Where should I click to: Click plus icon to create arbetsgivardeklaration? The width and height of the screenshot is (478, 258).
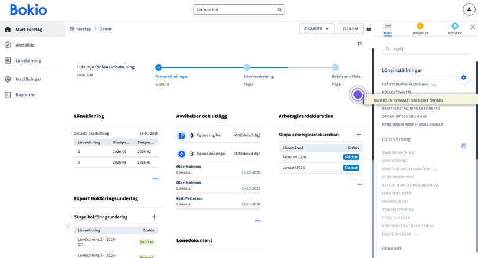tap(359, 135)
